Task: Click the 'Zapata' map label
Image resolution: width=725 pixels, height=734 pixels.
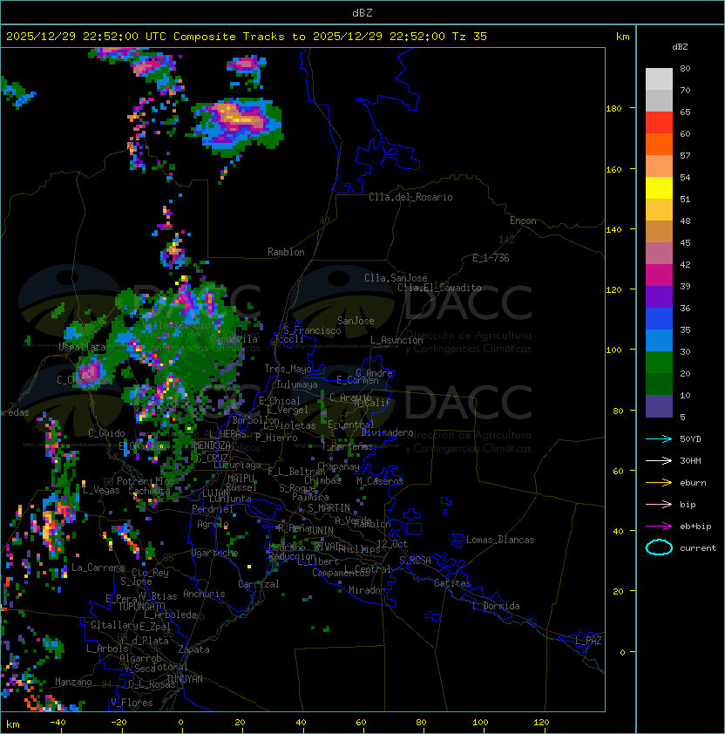Action: tap(193, 649)
